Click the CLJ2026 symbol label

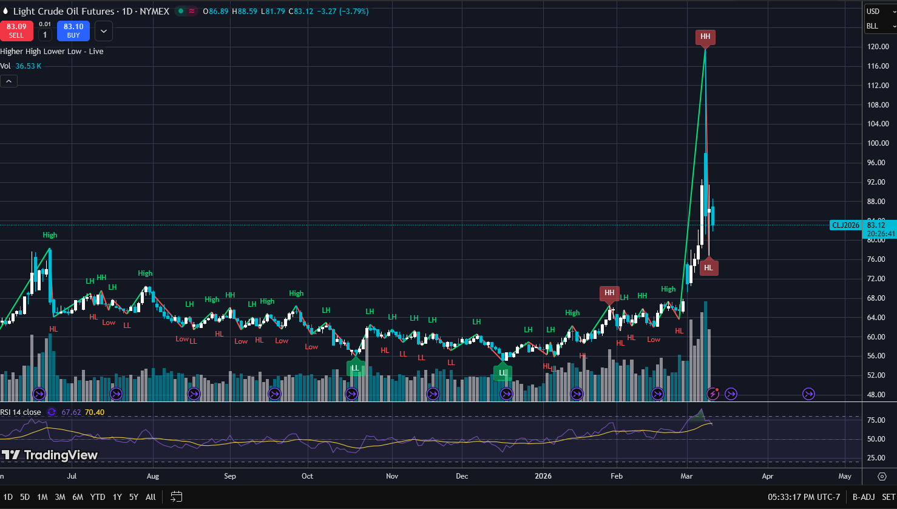[845, 225]
